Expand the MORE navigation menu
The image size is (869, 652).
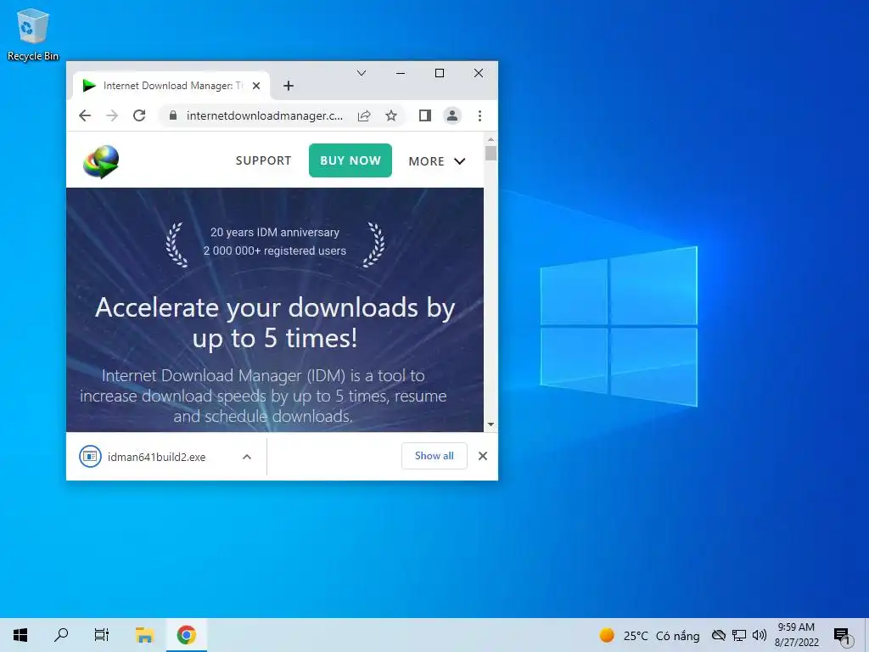437,161
